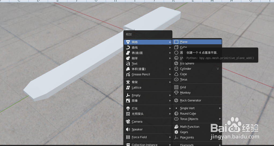Click the Grid icon
This screenshot has height=146, width=274.
pyautogui.click(x=176, y=87)
